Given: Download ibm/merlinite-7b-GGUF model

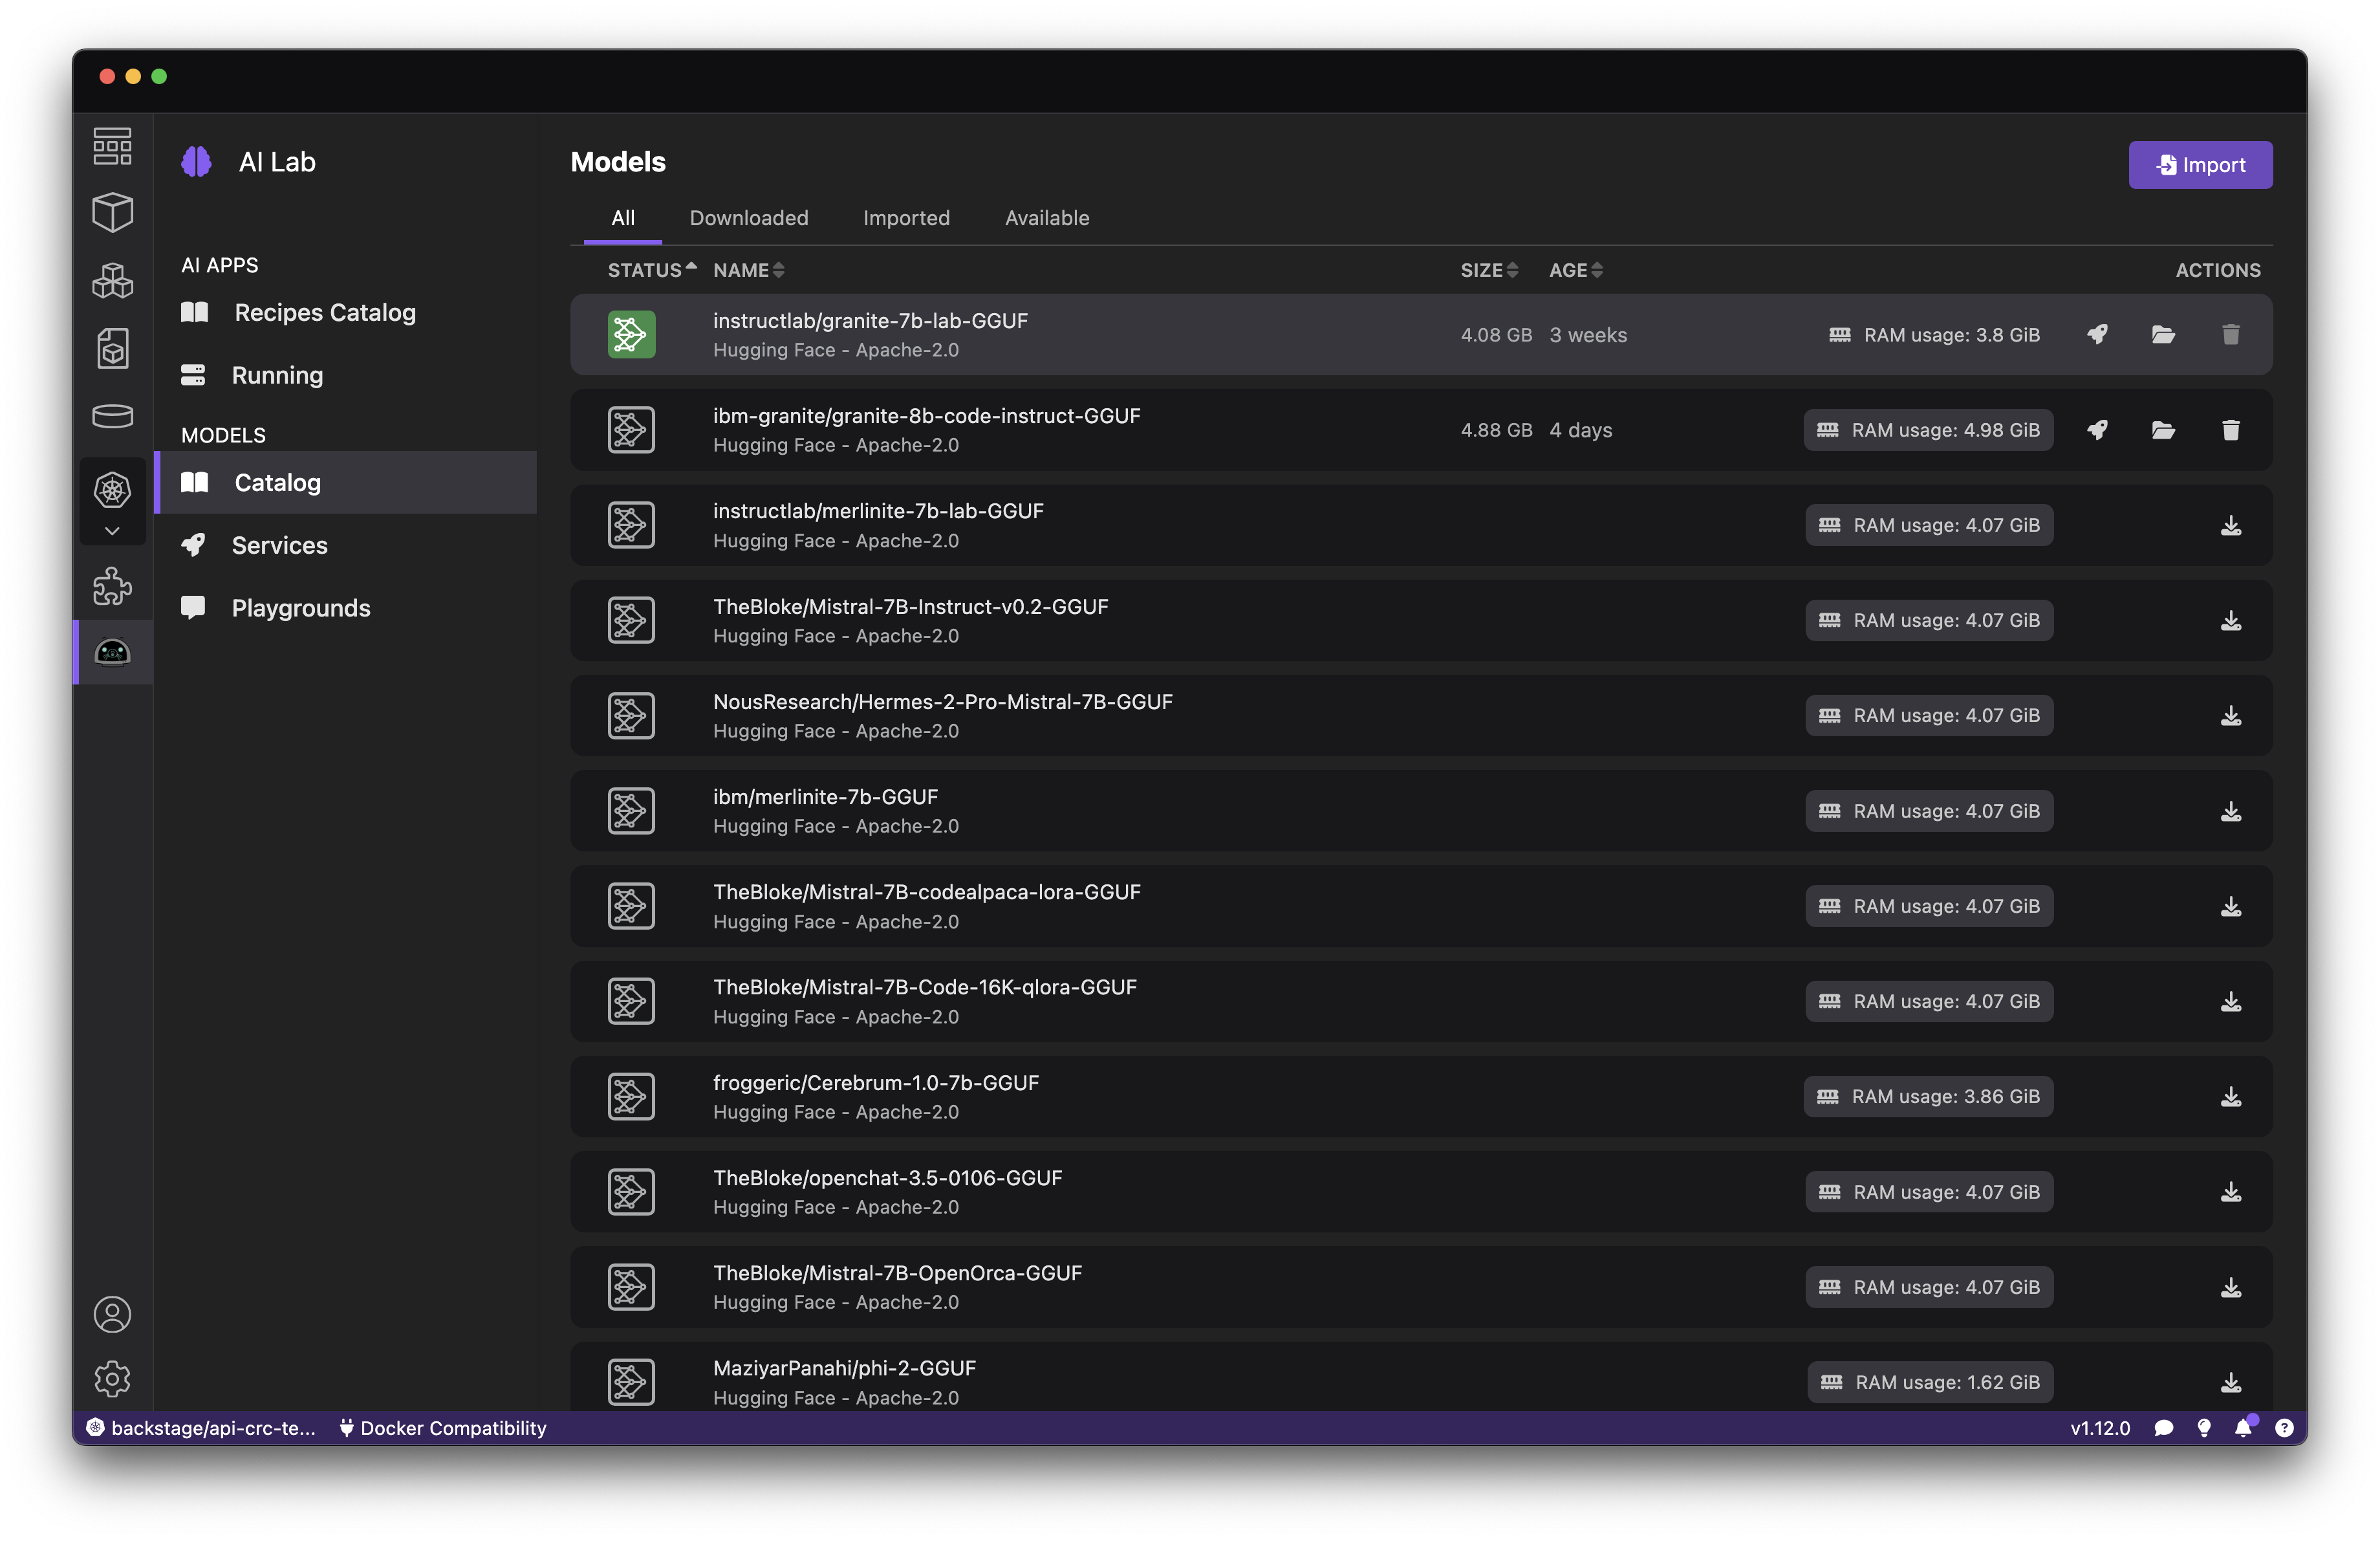Looking at the screenshot, I should click(2230, 811).
